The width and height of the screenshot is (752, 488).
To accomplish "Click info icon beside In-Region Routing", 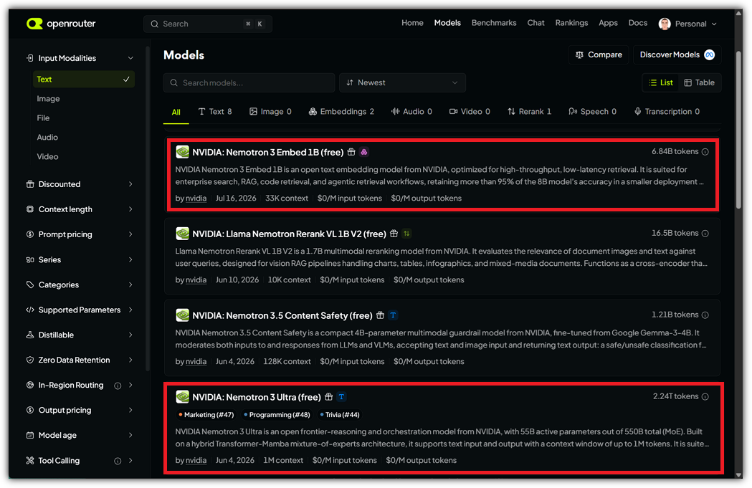I will (118, 386).
